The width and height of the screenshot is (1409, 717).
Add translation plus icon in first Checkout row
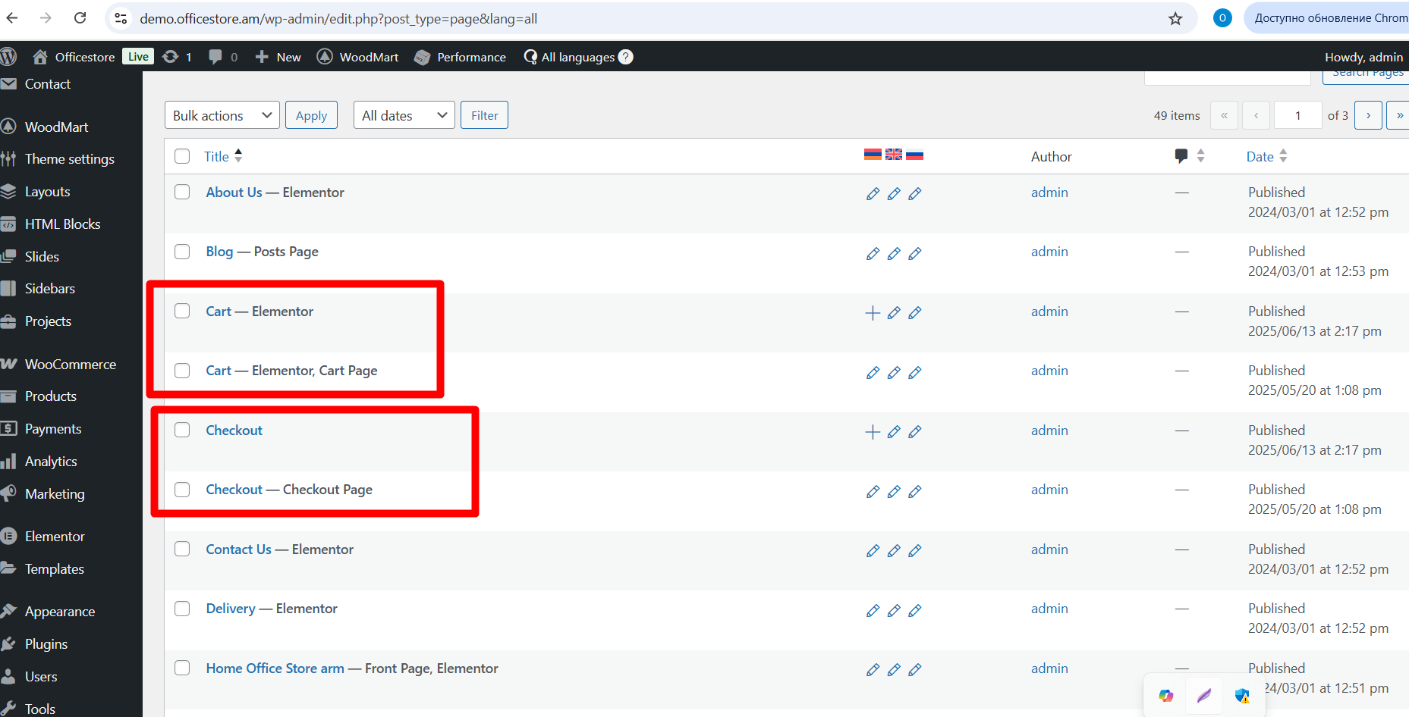click(x=873, y=431)
